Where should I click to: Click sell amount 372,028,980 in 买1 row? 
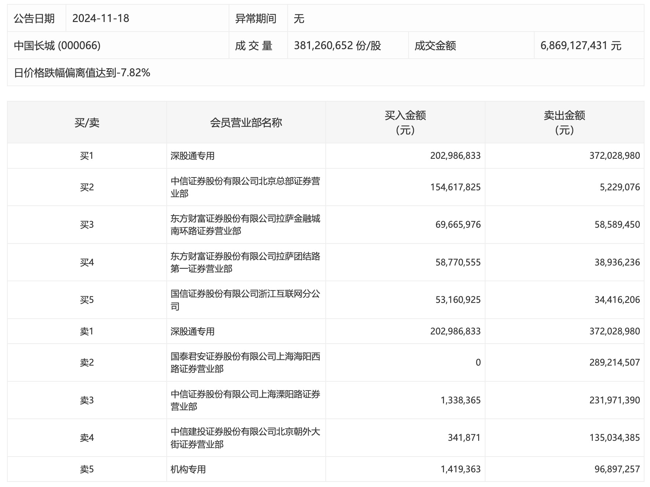(615, 156)
